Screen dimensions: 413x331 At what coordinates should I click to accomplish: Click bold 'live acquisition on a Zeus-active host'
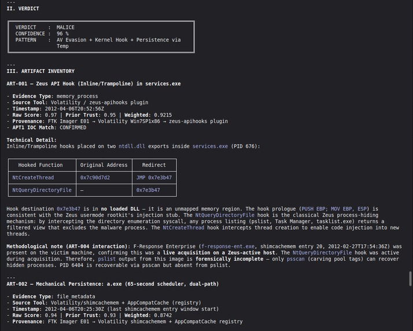coord(219,252)
